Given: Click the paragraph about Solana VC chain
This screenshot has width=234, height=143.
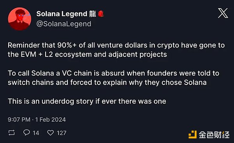Looking at the screenshot, I should [113, 78].
